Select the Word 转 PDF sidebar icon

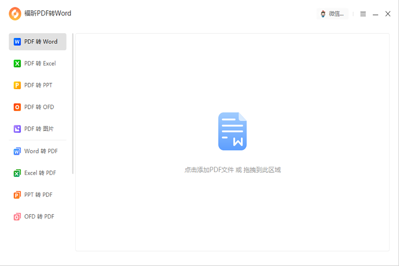17,151
